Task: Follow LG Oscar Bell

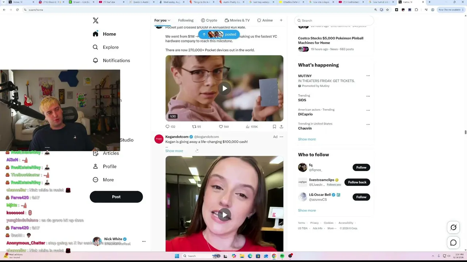Action: coord(361,197)
